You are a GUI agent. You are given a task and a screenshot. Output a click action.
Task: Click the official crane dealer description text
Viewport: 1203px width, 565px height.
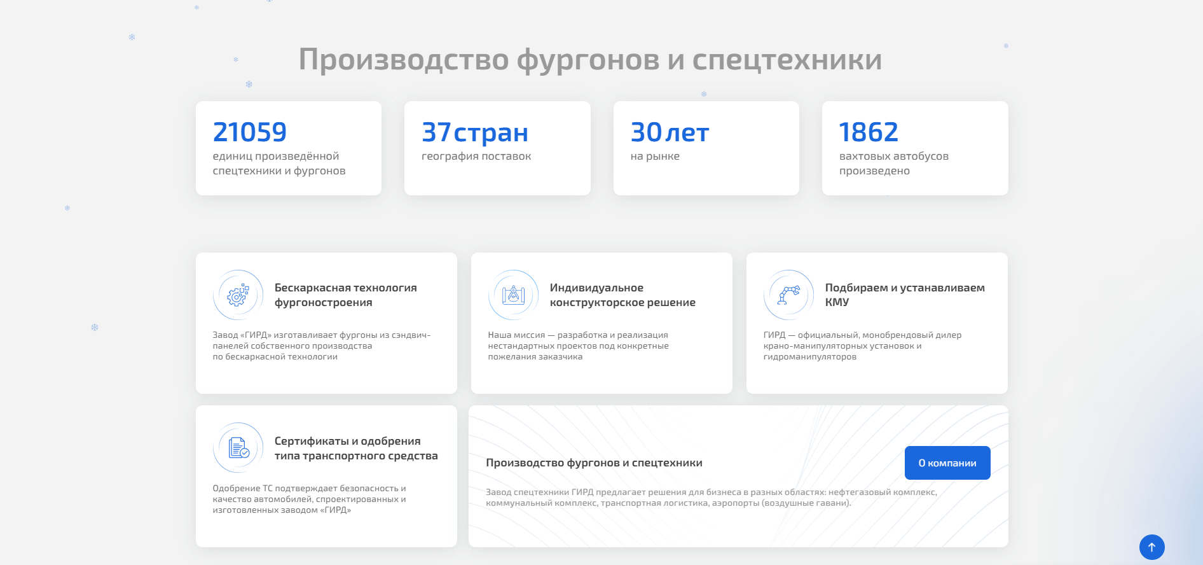pos(862,346)
